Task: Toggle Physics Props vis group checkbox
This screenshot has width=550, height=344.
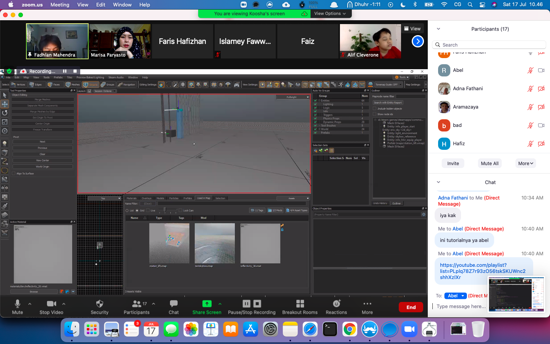Action: tap(315, 118)
